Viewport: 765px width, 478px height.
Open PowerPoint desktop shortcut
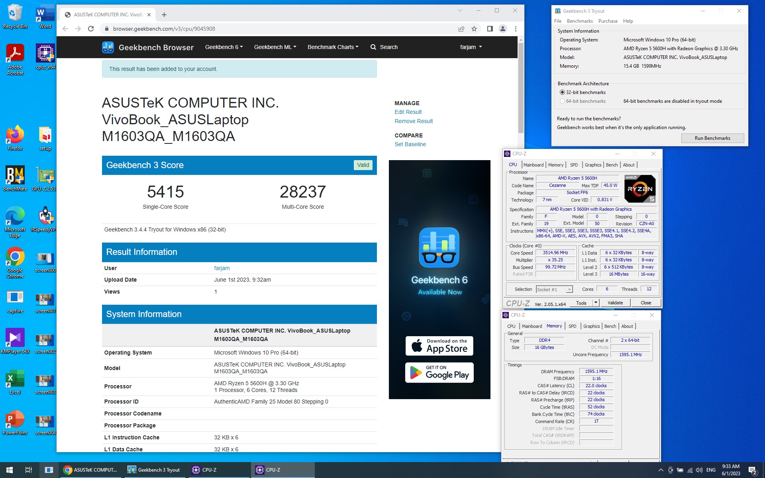(x=15, y=422)
